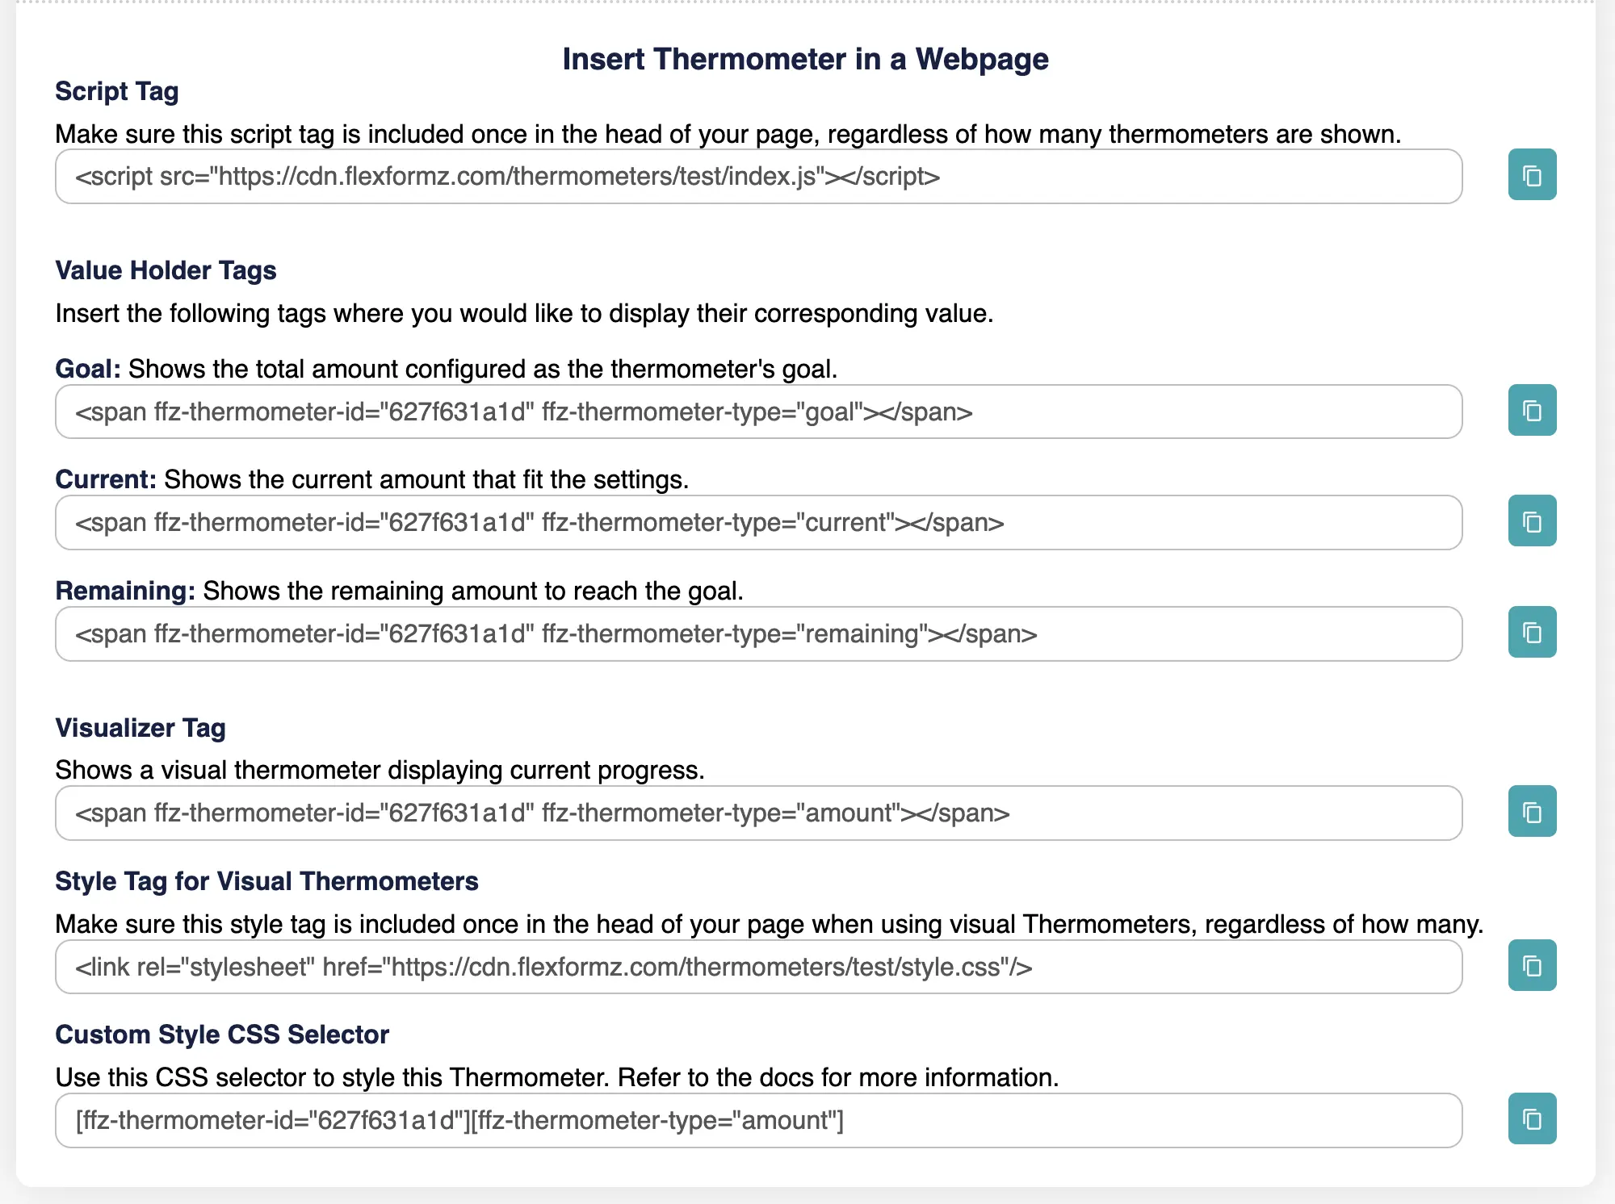Click the script src code field
Viewport: 1615px width, 1204px height.
click(757, 176)
